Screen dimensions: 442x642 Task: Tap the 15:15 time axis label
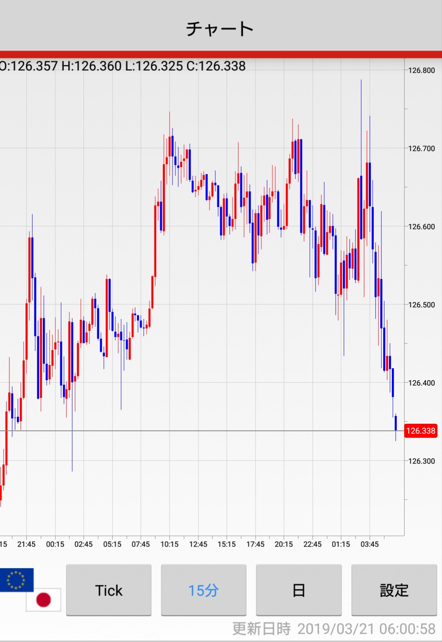click(226, 544)
